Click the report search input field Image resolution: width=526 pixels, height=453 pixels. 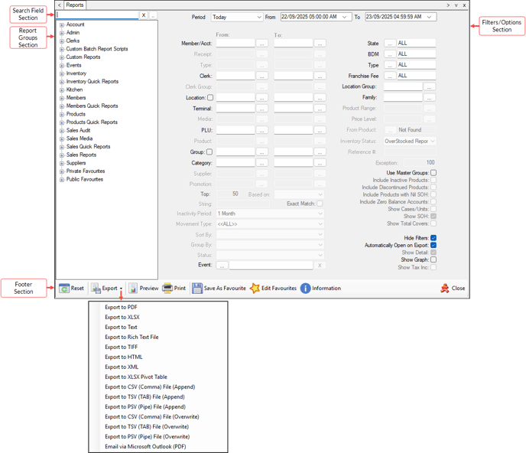pos(97,15)
